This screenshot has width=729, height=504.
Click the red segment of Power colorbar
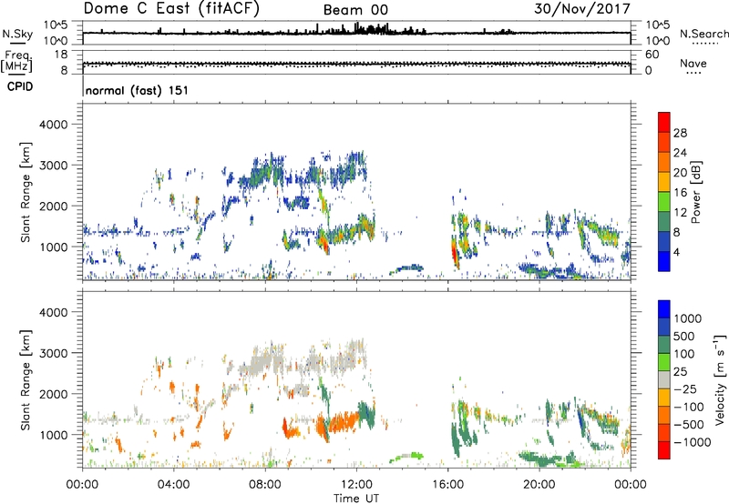pyautogui.click(x=664, y=122)
